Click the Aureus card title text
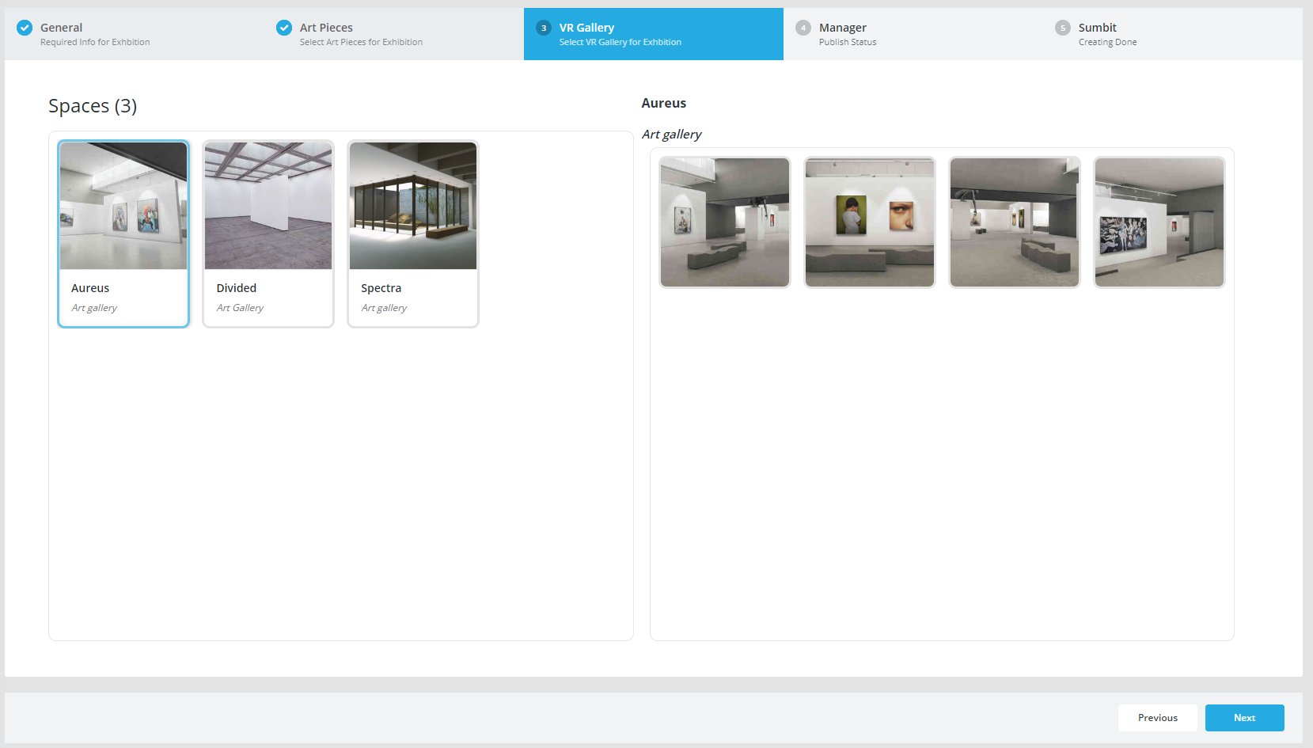Image resolution: width=1313 pixels, height=748 pixels. point(90,288)
